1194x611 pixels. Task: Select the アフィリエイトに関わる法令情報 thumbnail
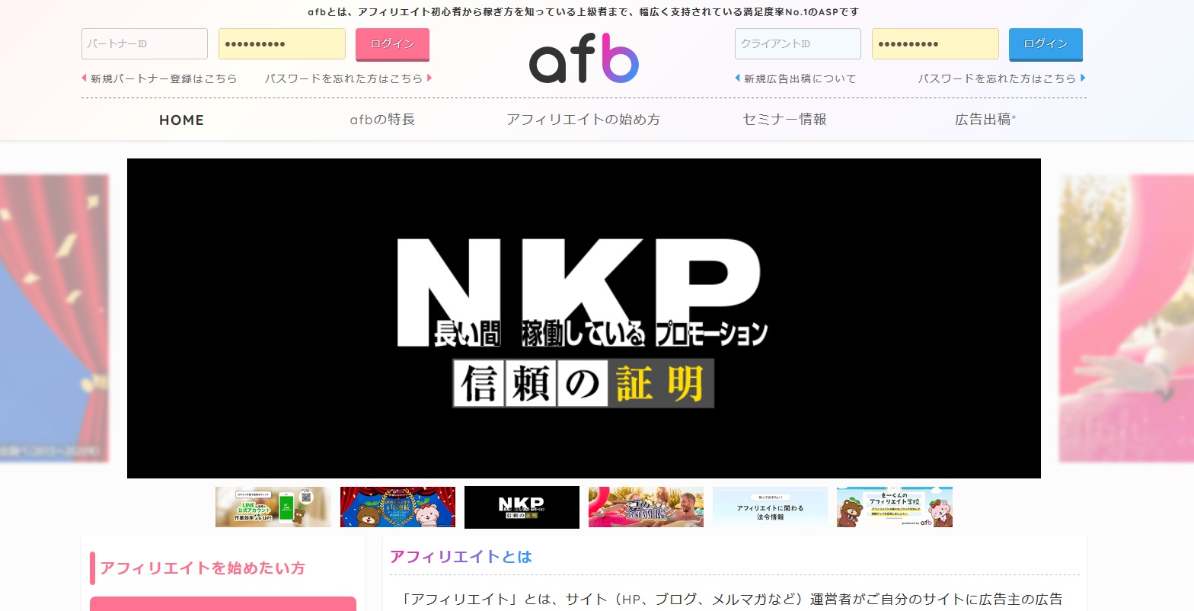coord(770,507)
